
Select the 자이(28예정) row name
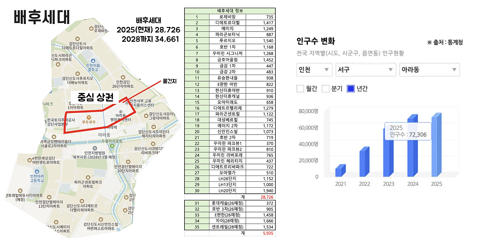coord(227,221)
